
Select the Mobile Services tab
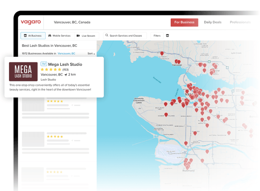[x=60, y=36]
